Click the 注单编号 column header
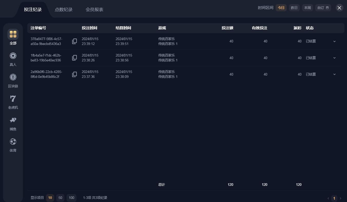The width and height of the screenshot is (347, 202). tap(38, 28)
